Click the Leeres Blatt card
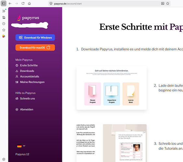 point(131,94)
